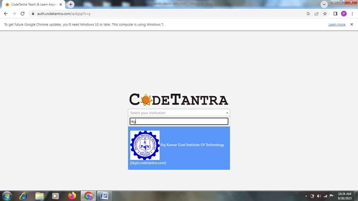Screen dimensions: 358x201
Task: View site information lock icon
Action: 33,14
